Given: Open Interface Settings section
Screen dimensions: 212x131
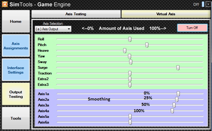Looking at the screenshot, I should pos(16,70).
